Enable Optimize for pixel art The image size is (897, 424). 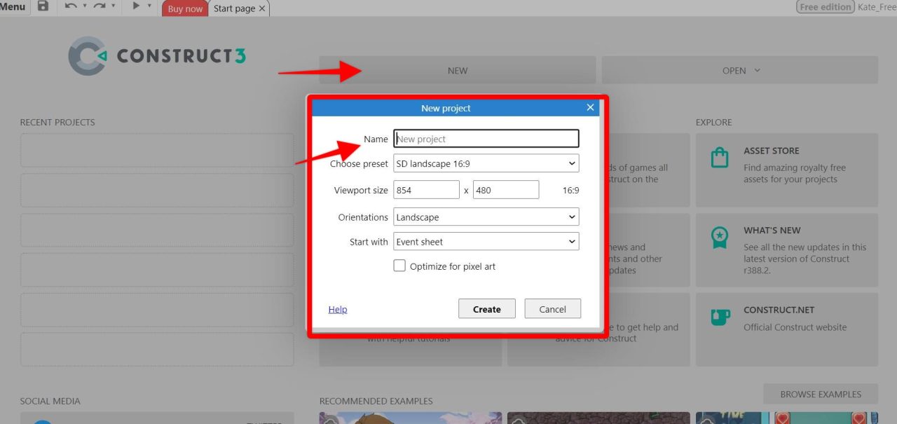[x=399, y=266]
